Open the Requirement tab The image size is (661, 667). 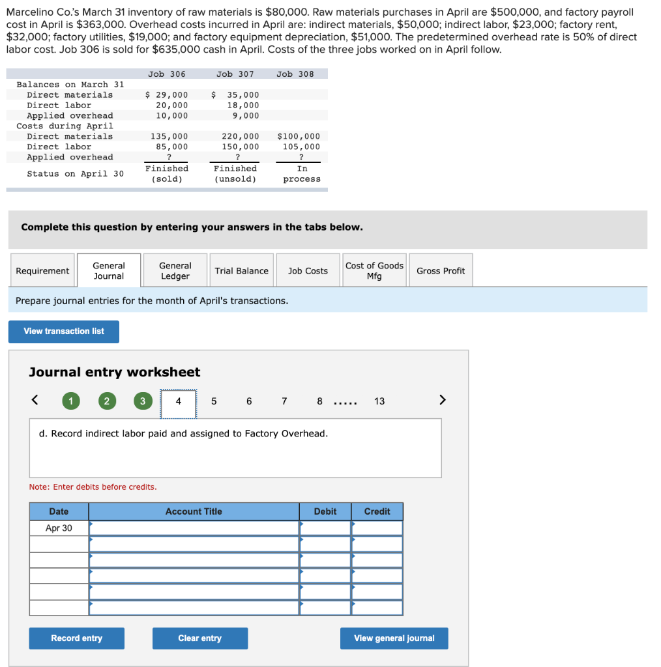pyautogui.click(x=42, y=270)
